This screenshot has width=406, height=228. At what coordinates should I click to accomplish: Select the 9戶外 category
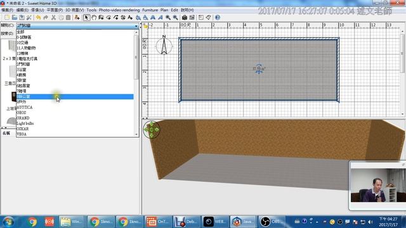point(75,102)
